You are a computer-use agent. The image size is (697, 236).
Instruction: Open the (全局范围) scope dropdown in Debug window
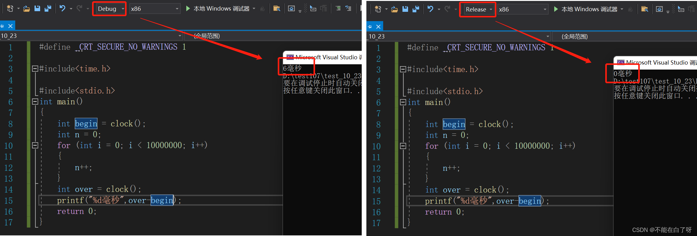coord(273,36)
